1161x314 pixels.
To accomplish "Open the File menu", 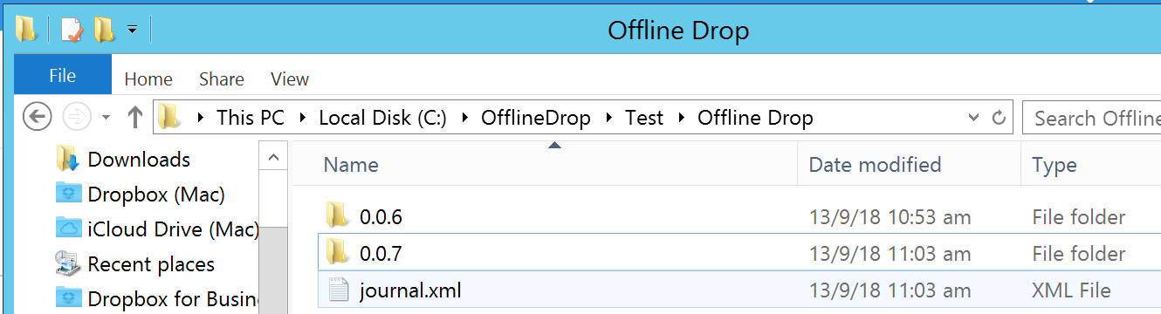I will [63, 75].
